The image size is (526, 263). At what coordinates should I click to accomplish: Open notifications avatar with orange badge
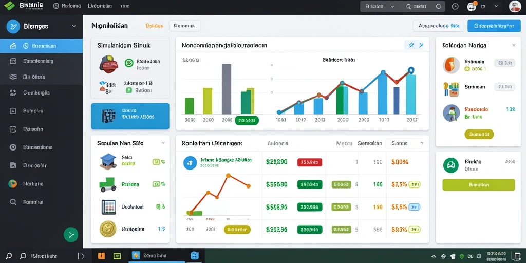(x=472, y=6)
